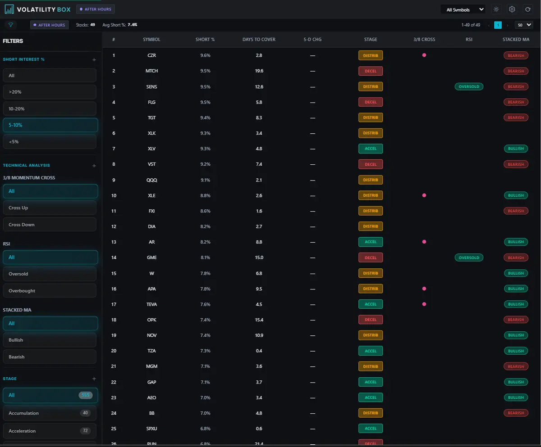Sort by the 3/8 CROSS column header
The height and width of the screenshot is (447, 541).
coord(424,40)
